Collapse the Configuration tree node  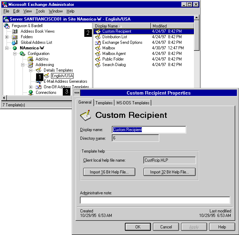pos(15,54)
